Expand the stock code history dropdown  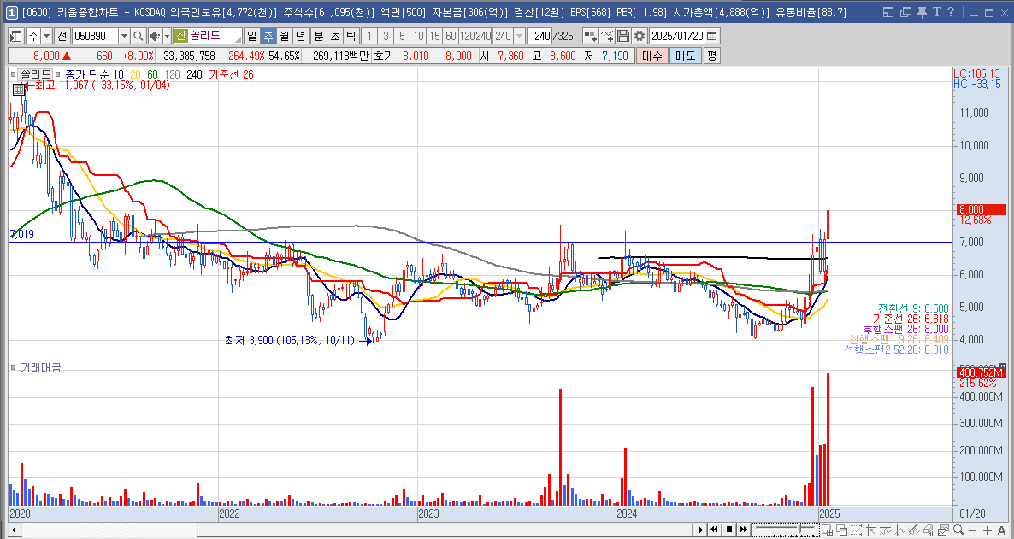[124, 36]
